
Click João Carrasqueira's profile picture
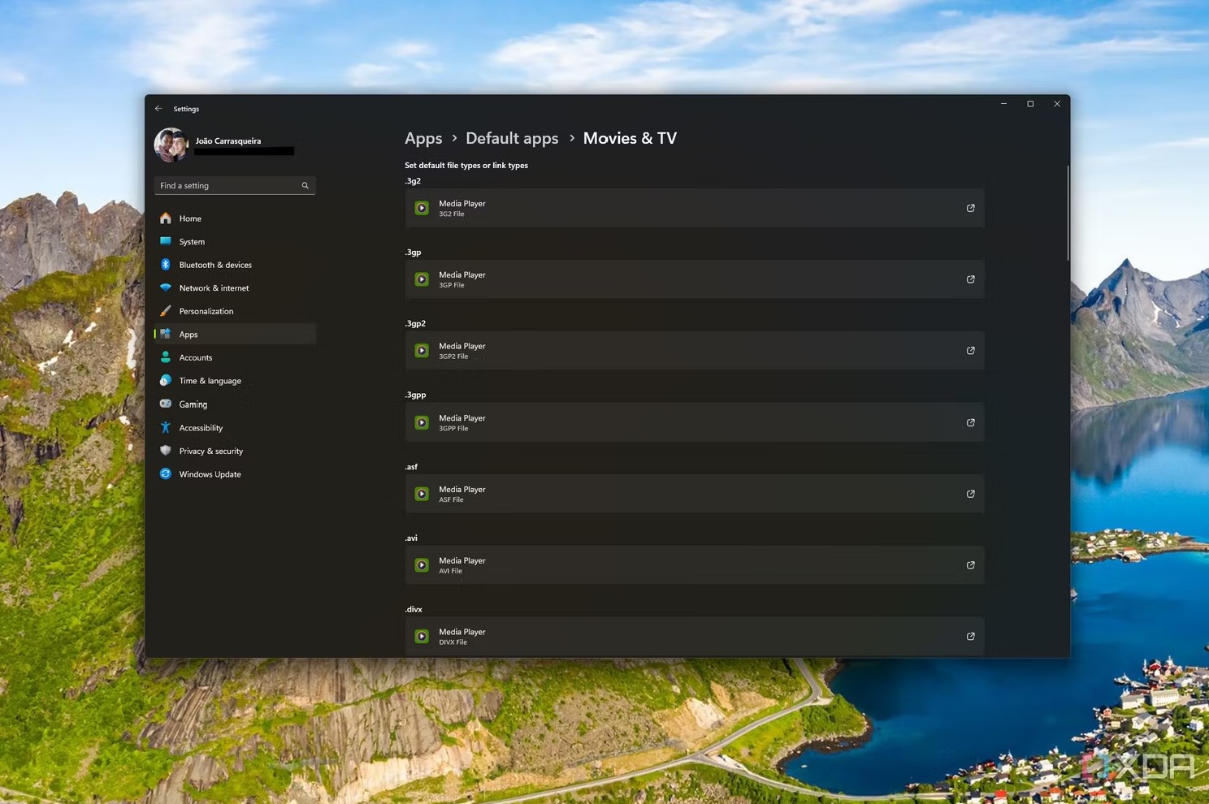click(x=172, y=144)
